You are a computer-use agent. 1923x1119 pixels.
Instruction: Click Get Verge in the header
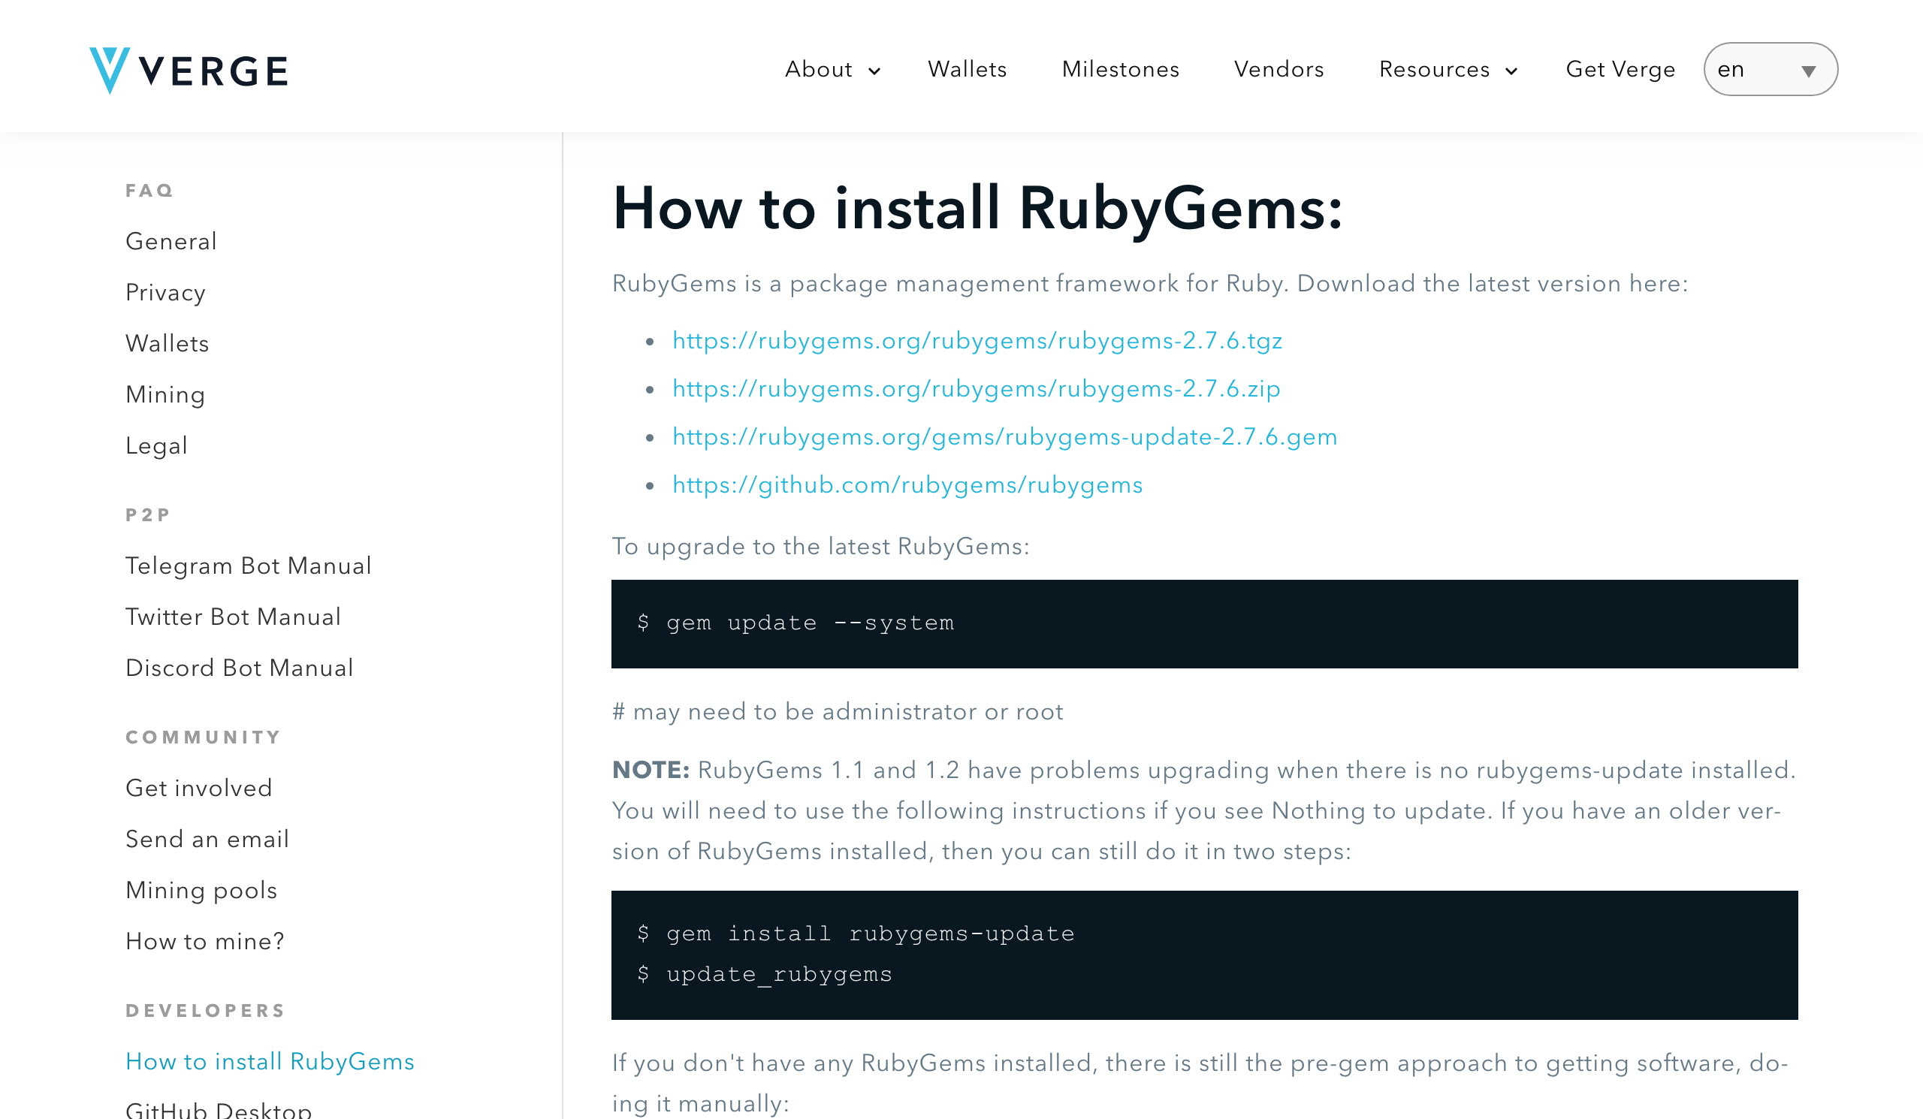(x=1620, y=69)
